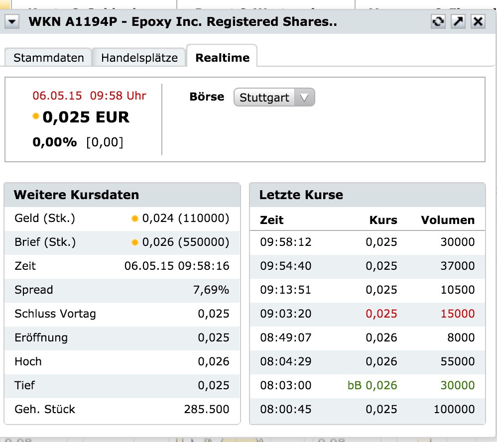Viewport: 497px width, 442px height.
Task: Open the Börse dropdown showing Stuttgart
Action: [274, 98]
